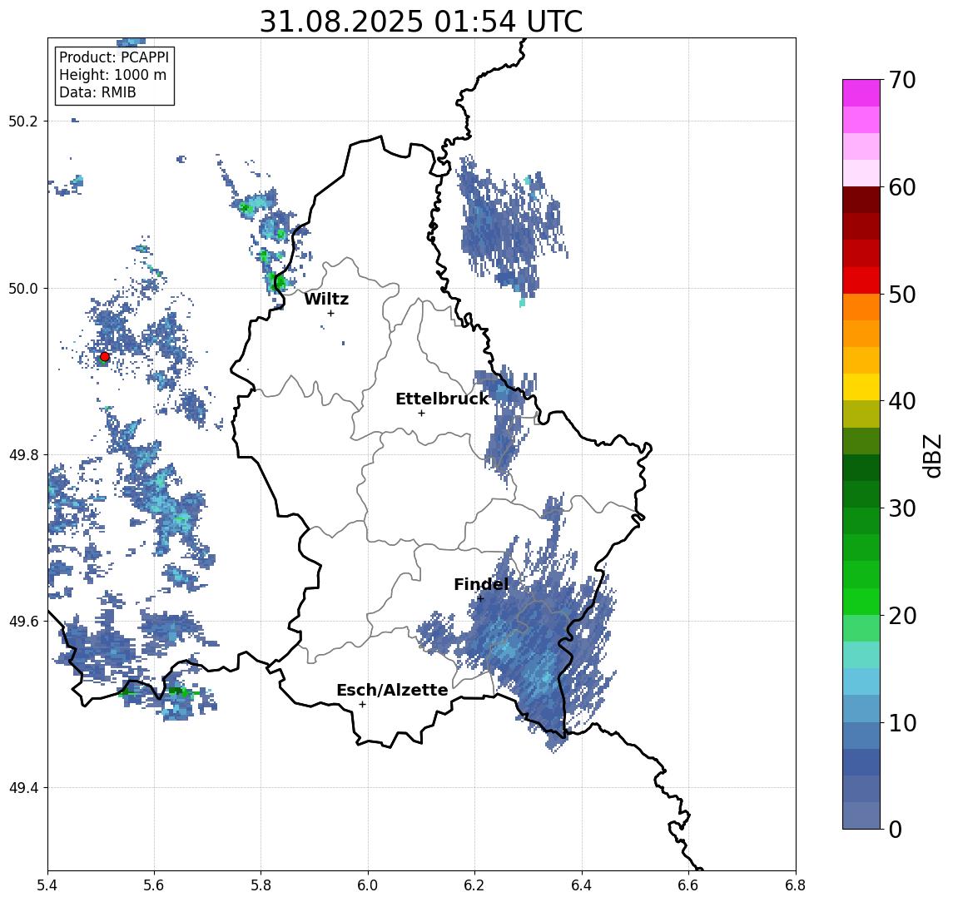Click the 70 tick on the colorbar
The height and width of the screenshot is (902, 953).
coord(902,80)
